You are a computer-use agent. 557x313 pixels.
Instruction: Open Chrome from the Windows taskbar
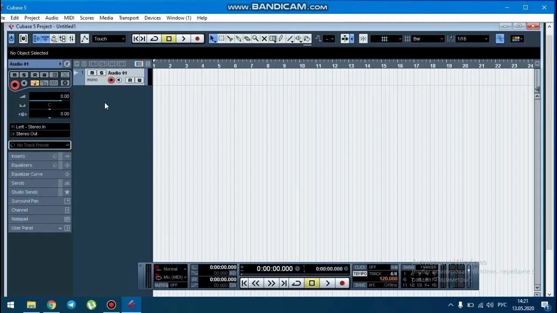pos(51,305)
